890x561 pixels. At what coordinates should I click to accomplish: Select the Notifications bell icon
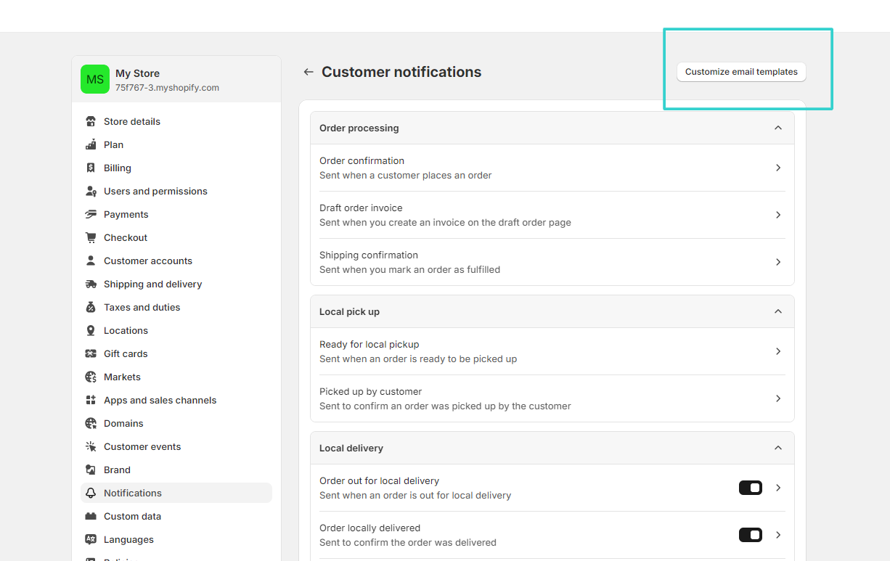tap(90, 493)
